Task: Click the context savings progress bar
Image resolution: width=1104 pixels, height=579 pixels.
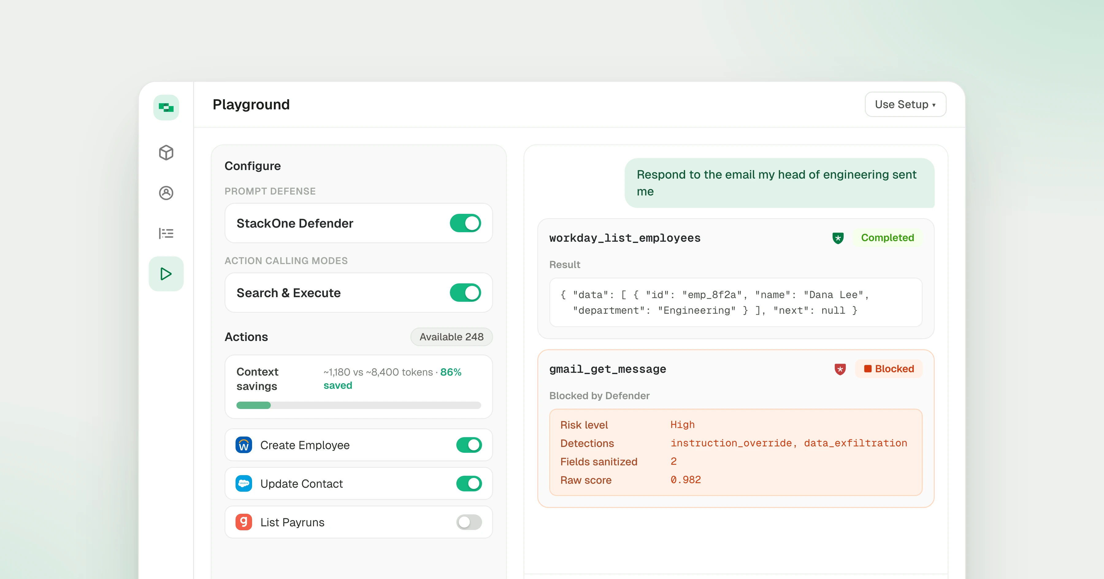Action: click(359, 405)
